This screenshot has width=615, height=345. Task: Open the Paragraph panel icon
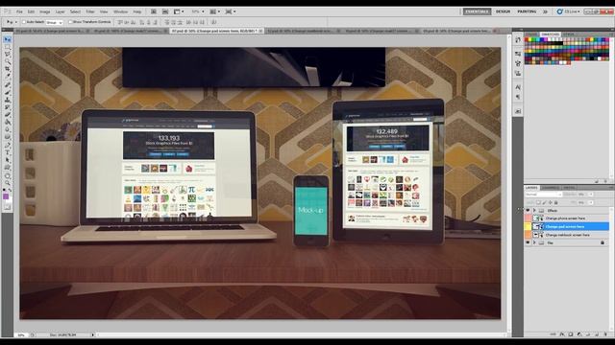pyautogui.click(x=518, y=97)
